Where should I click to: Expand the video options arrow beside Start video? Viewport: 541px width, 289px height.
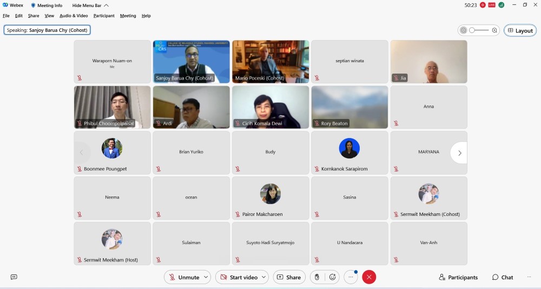tap(263, 277)
